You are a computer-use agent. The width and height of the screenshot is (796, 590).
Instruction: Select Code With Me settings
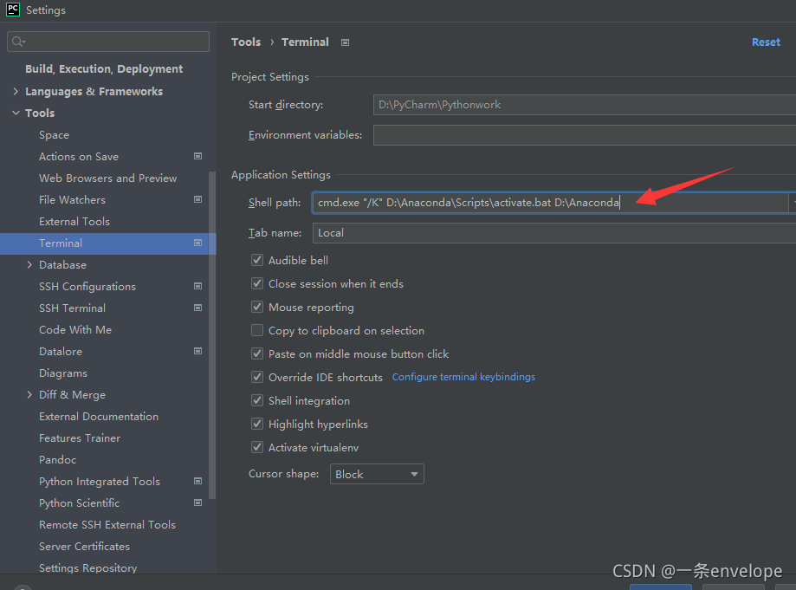(x=75, y=330)
